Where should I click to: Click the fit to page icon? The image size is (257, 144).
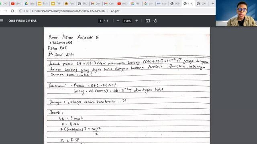tap(148, 21)
